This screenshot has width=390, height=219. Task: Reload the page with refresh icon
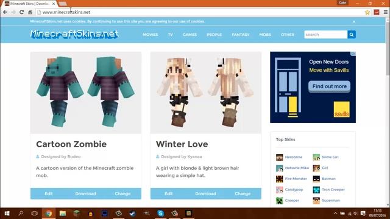[22, 12]
